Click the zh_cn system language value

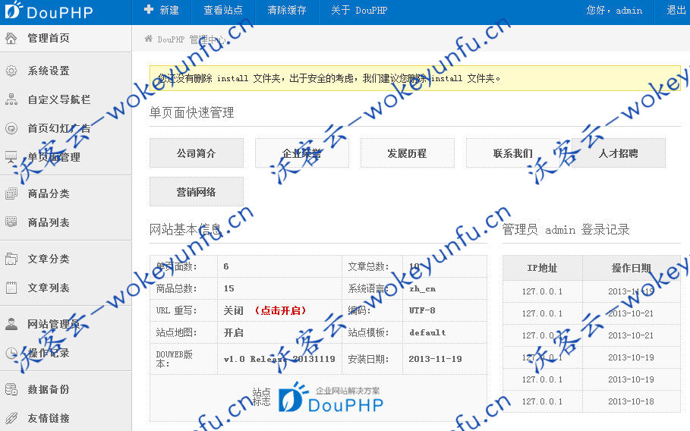tap(423, 288)
